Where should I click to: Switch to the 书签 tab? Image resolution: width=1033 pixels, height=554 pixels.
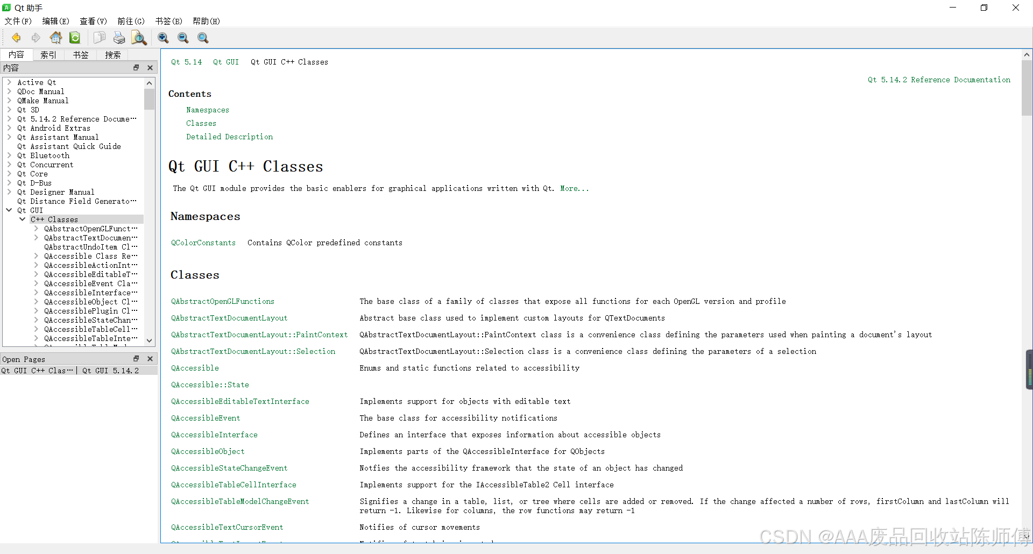81,55
